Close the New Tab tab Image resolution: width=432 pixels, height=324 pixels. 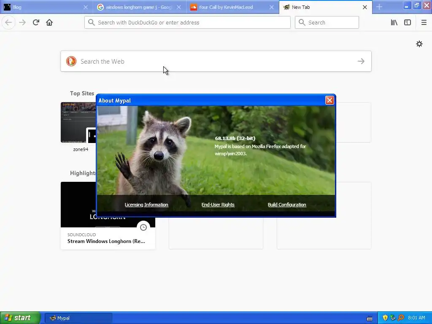tap(365, 7)
